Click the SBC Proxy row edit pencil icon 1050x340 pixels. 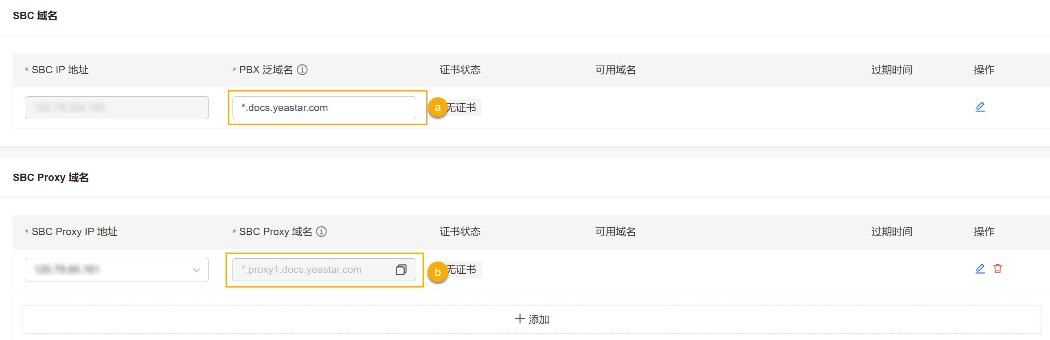[x=980, y=269]
